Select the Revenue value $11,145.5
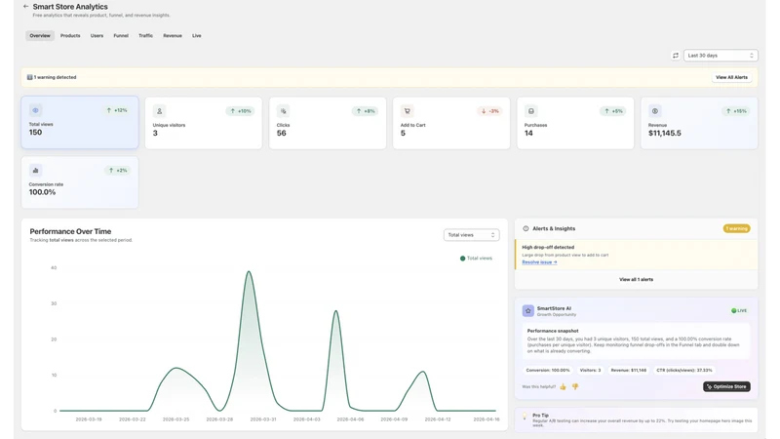The image size is (780, 439). click(665, 134)
